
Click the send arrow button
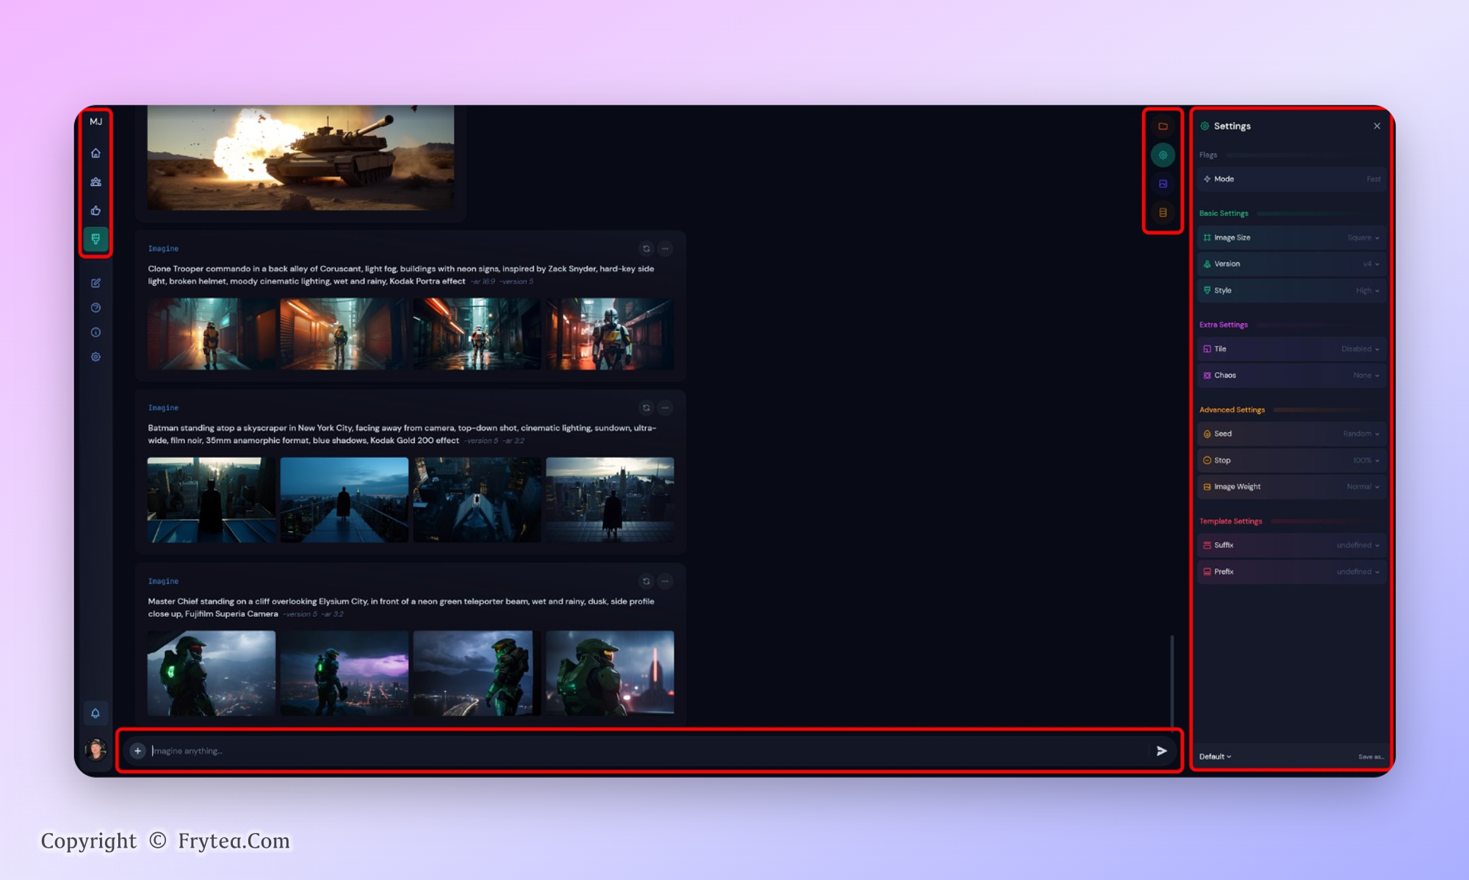[1161, 751]
